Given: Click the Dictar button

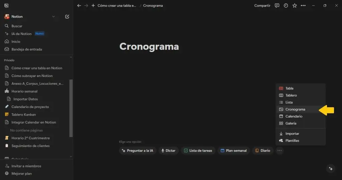Looking at the screenshot, I should coord(168,150).
